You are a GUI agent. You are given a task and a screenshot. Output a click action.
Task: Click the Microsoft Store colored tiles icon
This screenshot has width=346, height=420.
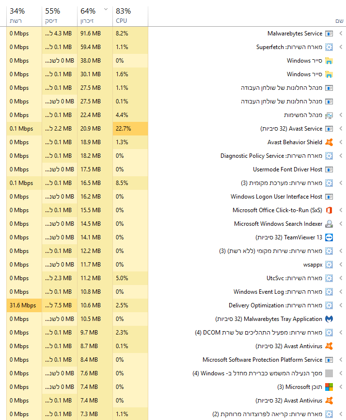pos(329,387)
